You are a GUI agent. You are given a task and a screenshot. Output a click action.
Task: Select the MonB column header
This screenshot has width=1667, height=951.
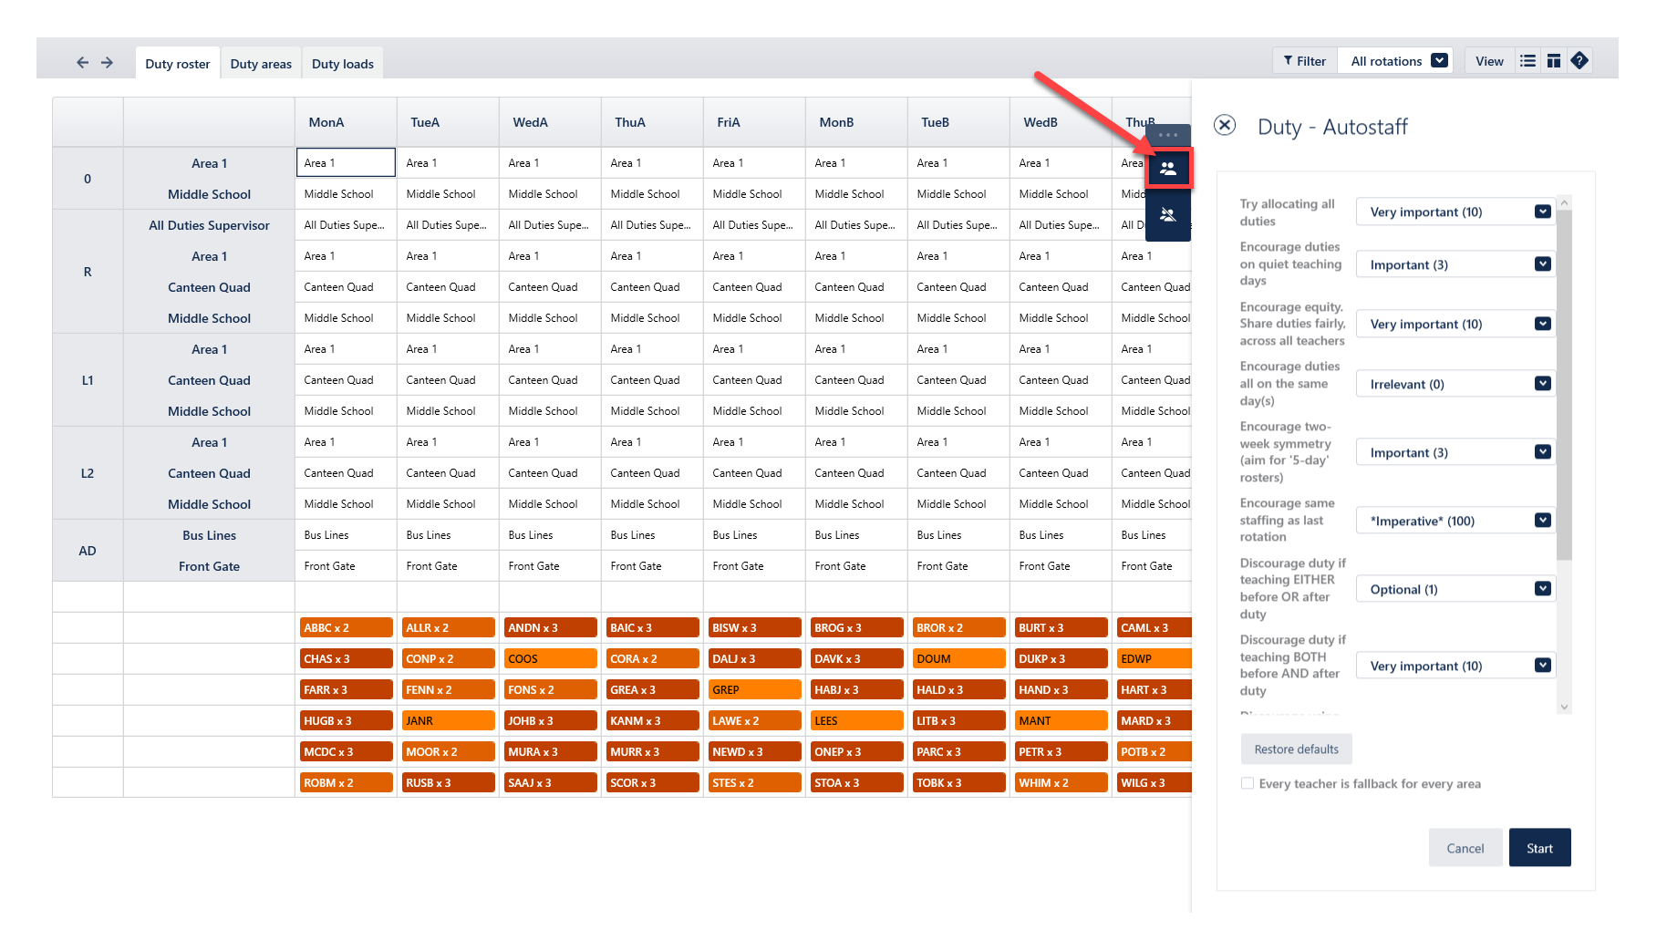856,122
